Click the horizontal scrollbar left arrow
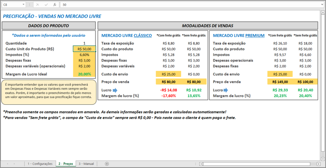326x168 pixels. coord(201,164)
